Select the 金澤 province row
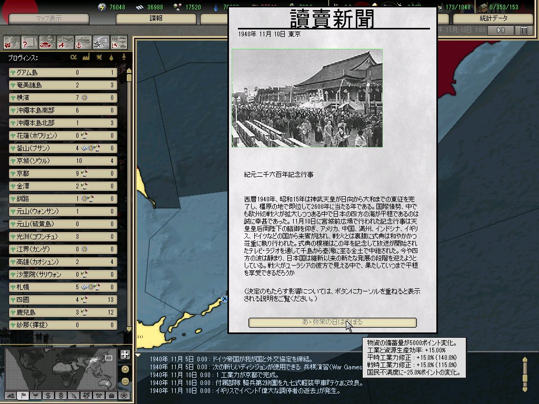The image size is (539, 404). point(63,186)
